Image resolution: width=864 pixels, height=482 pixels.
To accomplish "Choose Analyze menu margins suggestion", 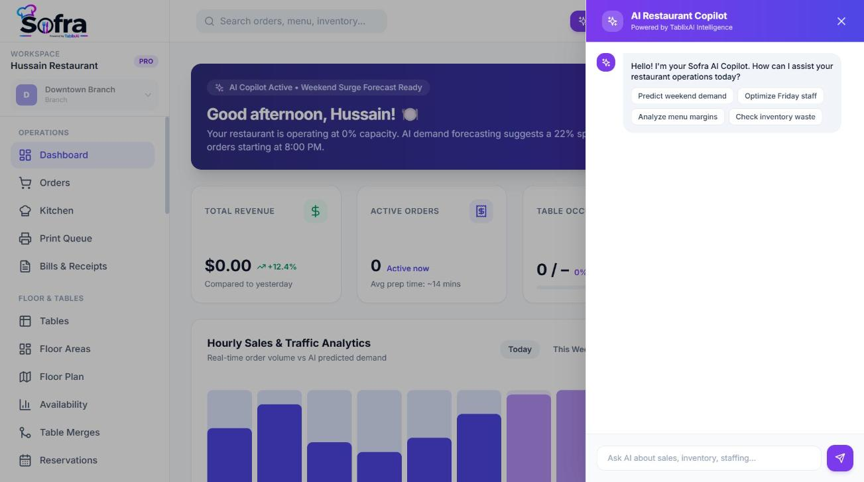I will [678, 117].
